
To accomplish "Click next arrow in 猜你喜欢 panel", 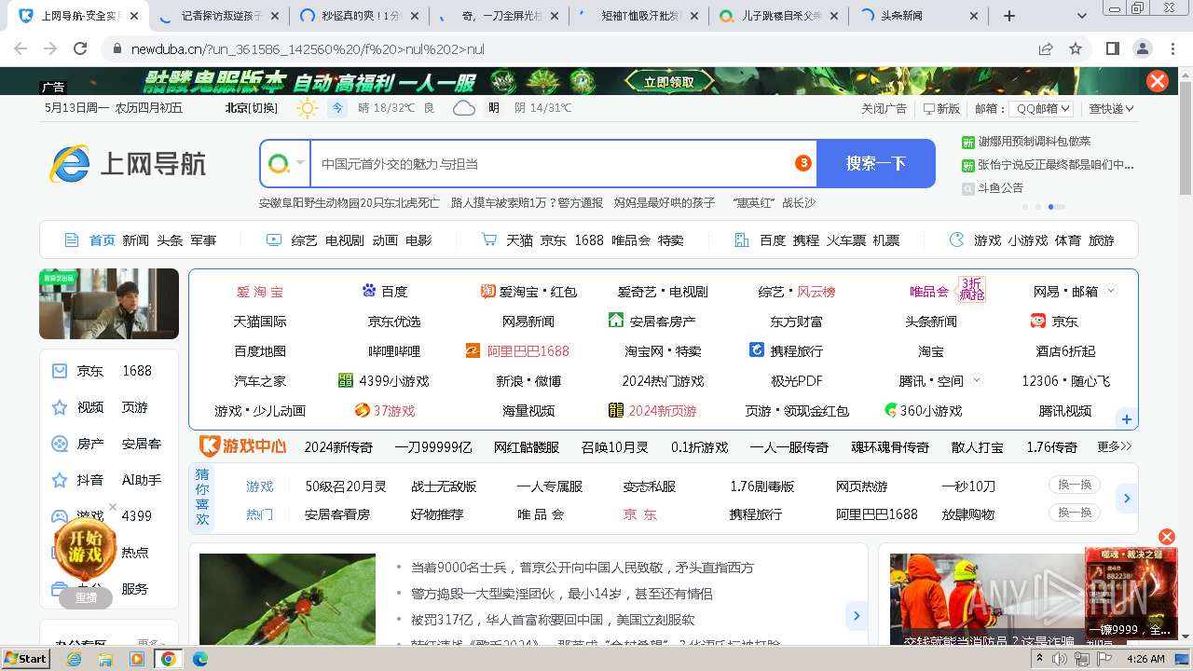I will click(x=1126, y=499).
